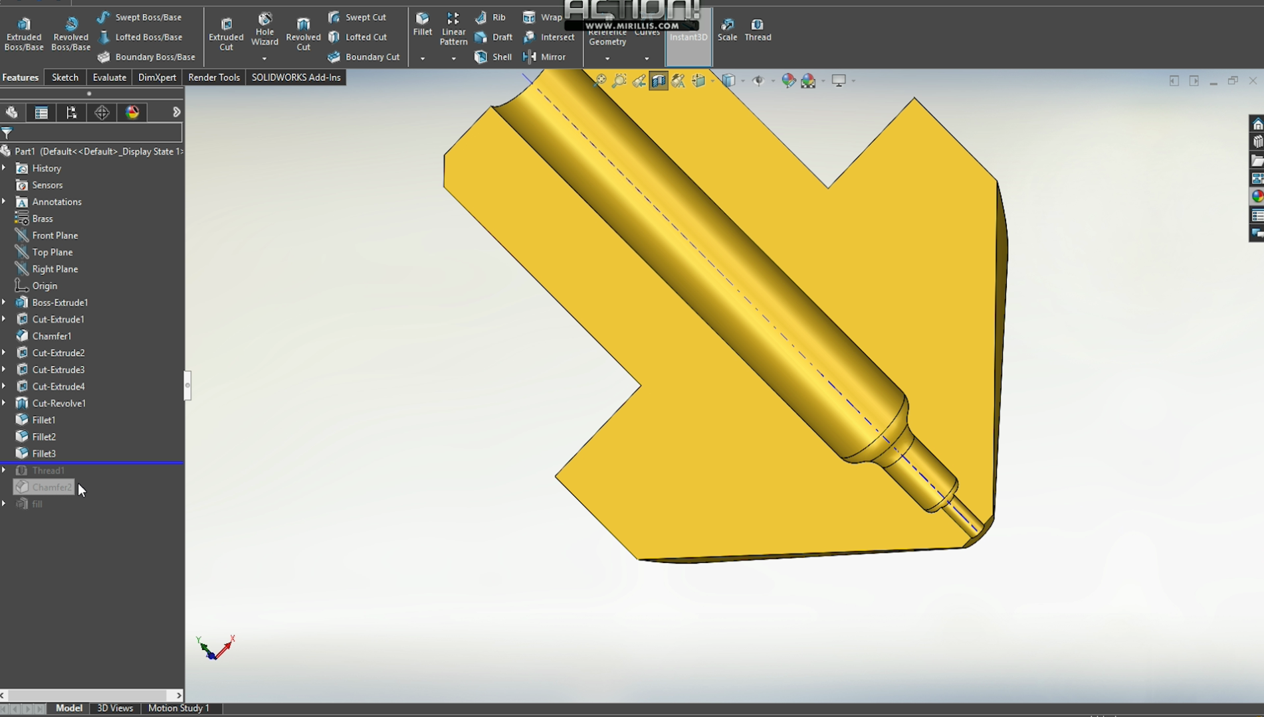Click the Draft feature tool
Image resolution: width=1264 pixels, height=717 pixels.
(x=494, y=37)
